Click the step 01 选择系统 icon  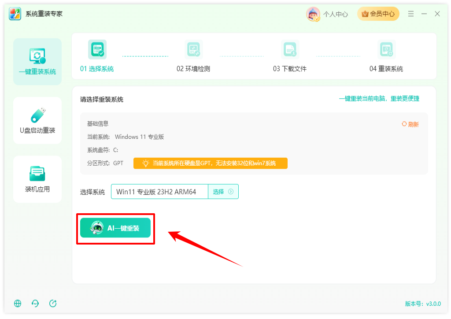click(x=97, y=49)
